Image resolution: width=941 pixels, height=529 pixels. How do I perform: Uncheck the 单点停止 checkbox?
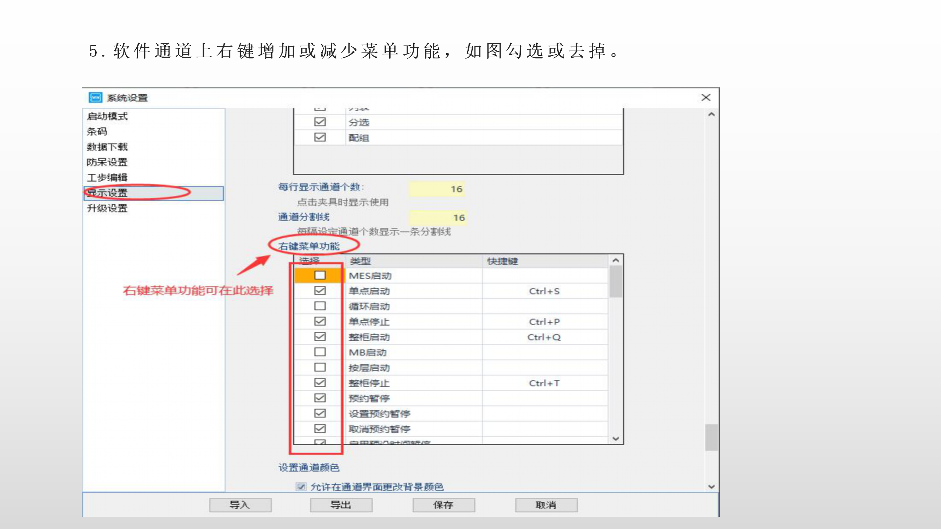click(x=320, y=321)
